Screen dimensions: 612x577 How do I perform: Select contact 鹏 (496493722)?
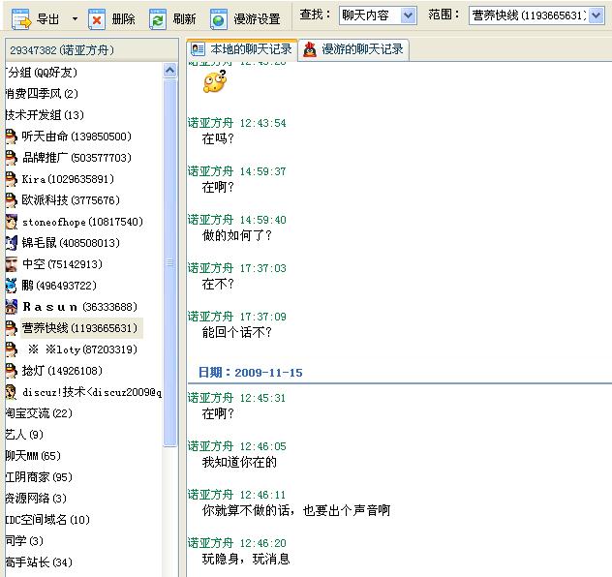click(x=59, y=286)
